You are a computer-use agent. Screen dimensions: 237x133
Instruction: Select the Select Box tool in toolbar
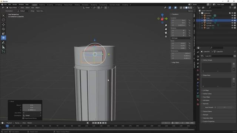pyautogui.click(x=3, y=16)
